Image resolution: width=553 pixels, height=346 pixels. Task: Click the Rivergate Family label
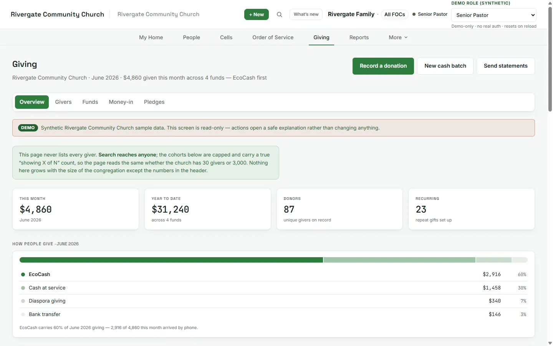(351, 14)
